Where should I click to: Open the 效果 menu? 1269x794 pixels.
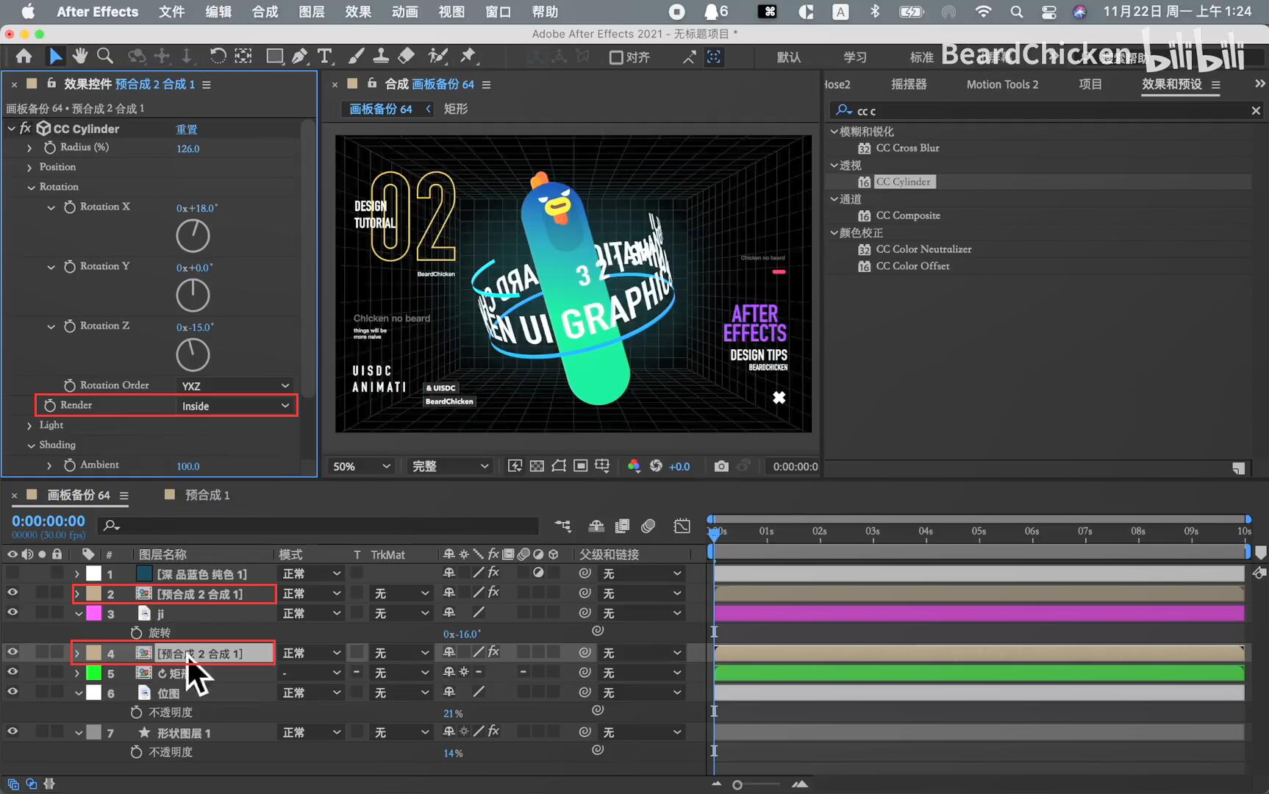tap(357, 12)
